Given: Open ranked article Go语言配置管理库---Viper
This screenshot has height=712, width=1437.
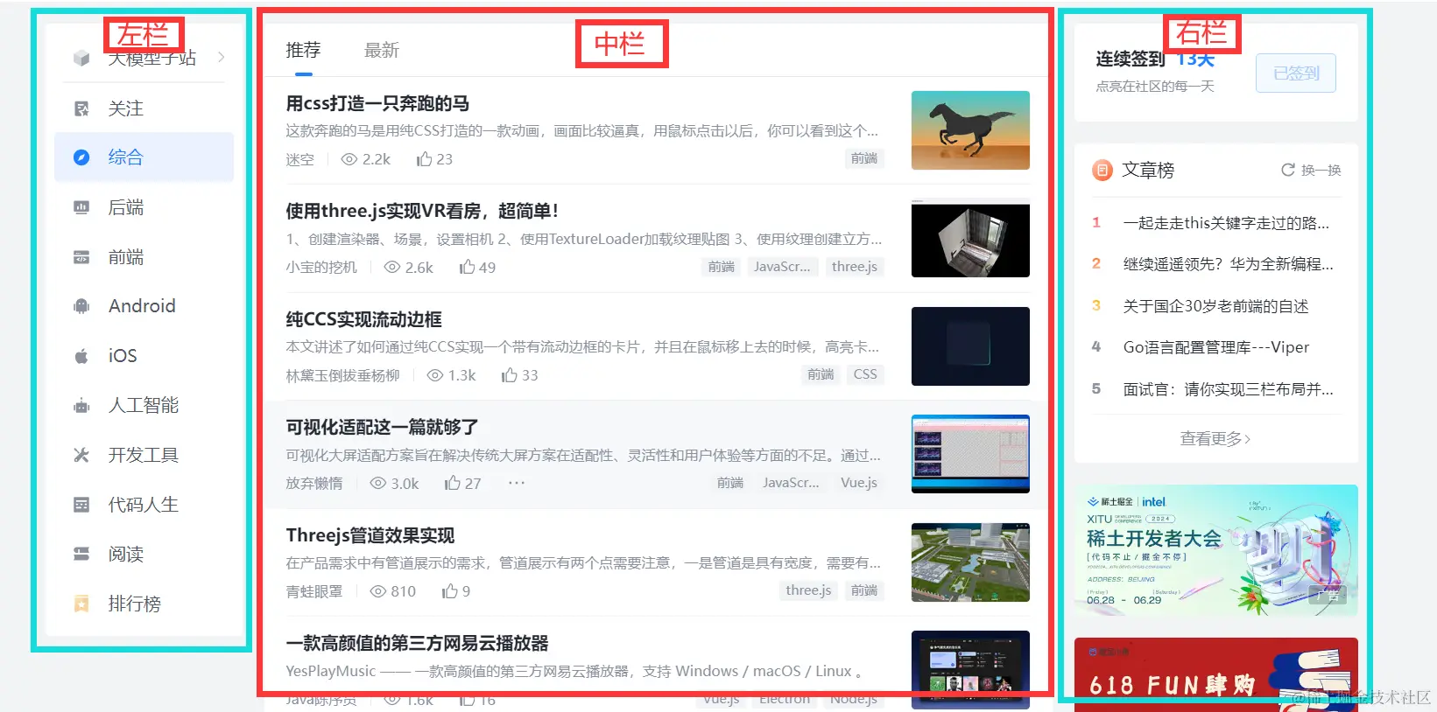Looking at the screenshot, I should [1216, 347].
